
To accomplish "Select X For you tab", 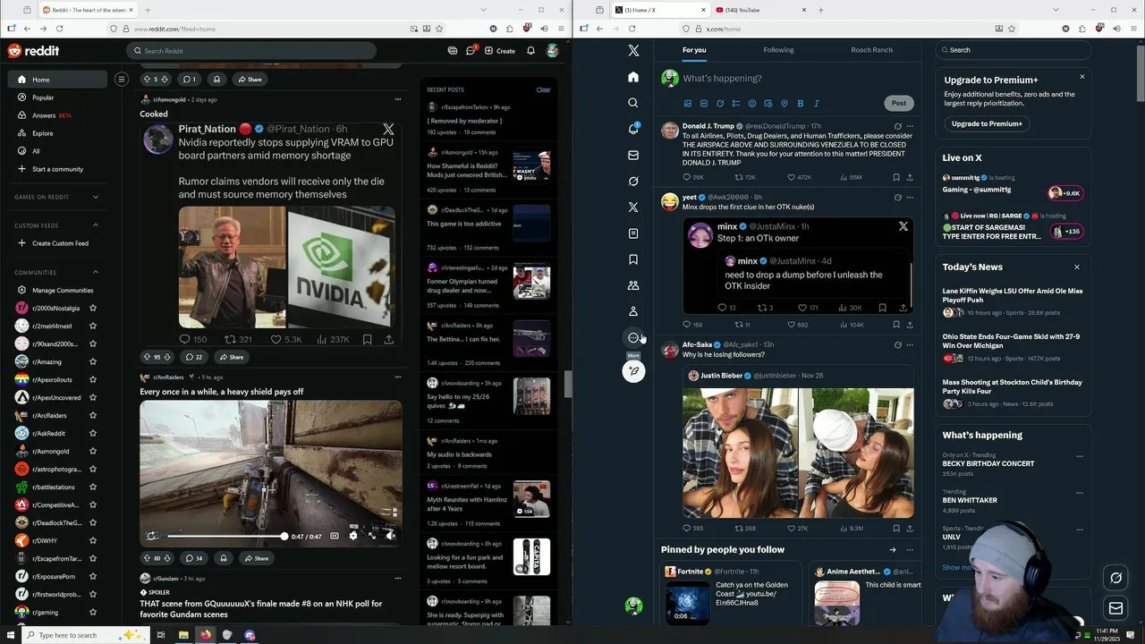I will point(694,50).
